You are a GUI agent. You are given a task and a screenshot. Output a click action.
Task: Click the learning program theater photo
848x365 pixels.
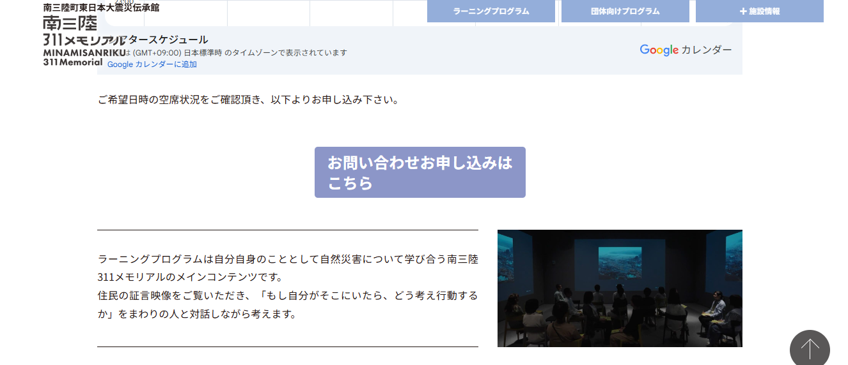[x=620, y=288]
